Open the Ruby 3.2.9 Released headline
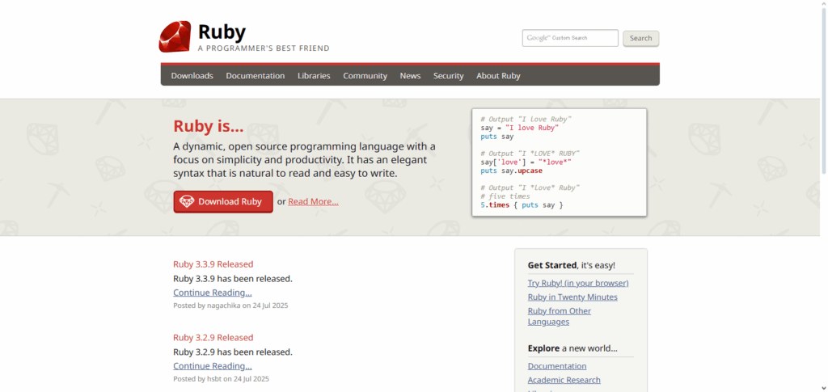828x392 pixels. click(213, 338)
